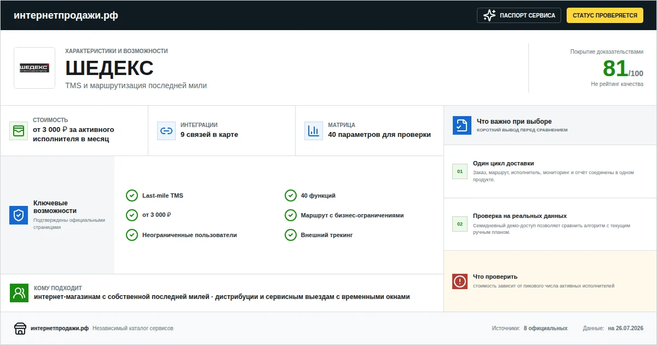Click the 02 step badge
Viewport: 657px width, 345px height.
[x=460, y=224]
